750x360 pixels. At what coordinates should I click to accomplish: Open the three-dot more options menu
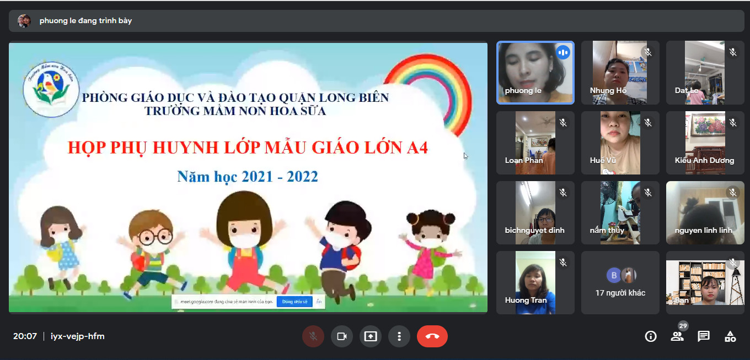pyautogui.click(x=399, y=336)
